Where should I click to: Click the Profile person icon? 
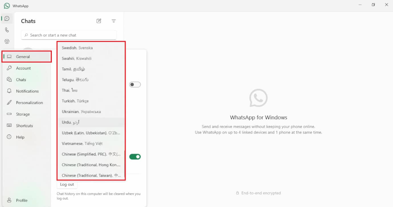(x=9, y=200)
